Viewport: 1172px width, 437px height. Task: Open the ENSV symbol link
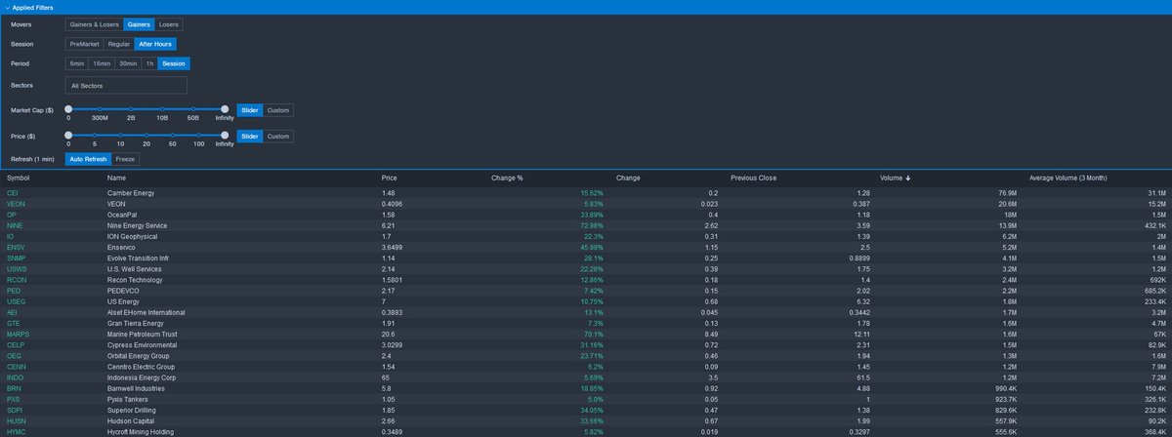16,248
